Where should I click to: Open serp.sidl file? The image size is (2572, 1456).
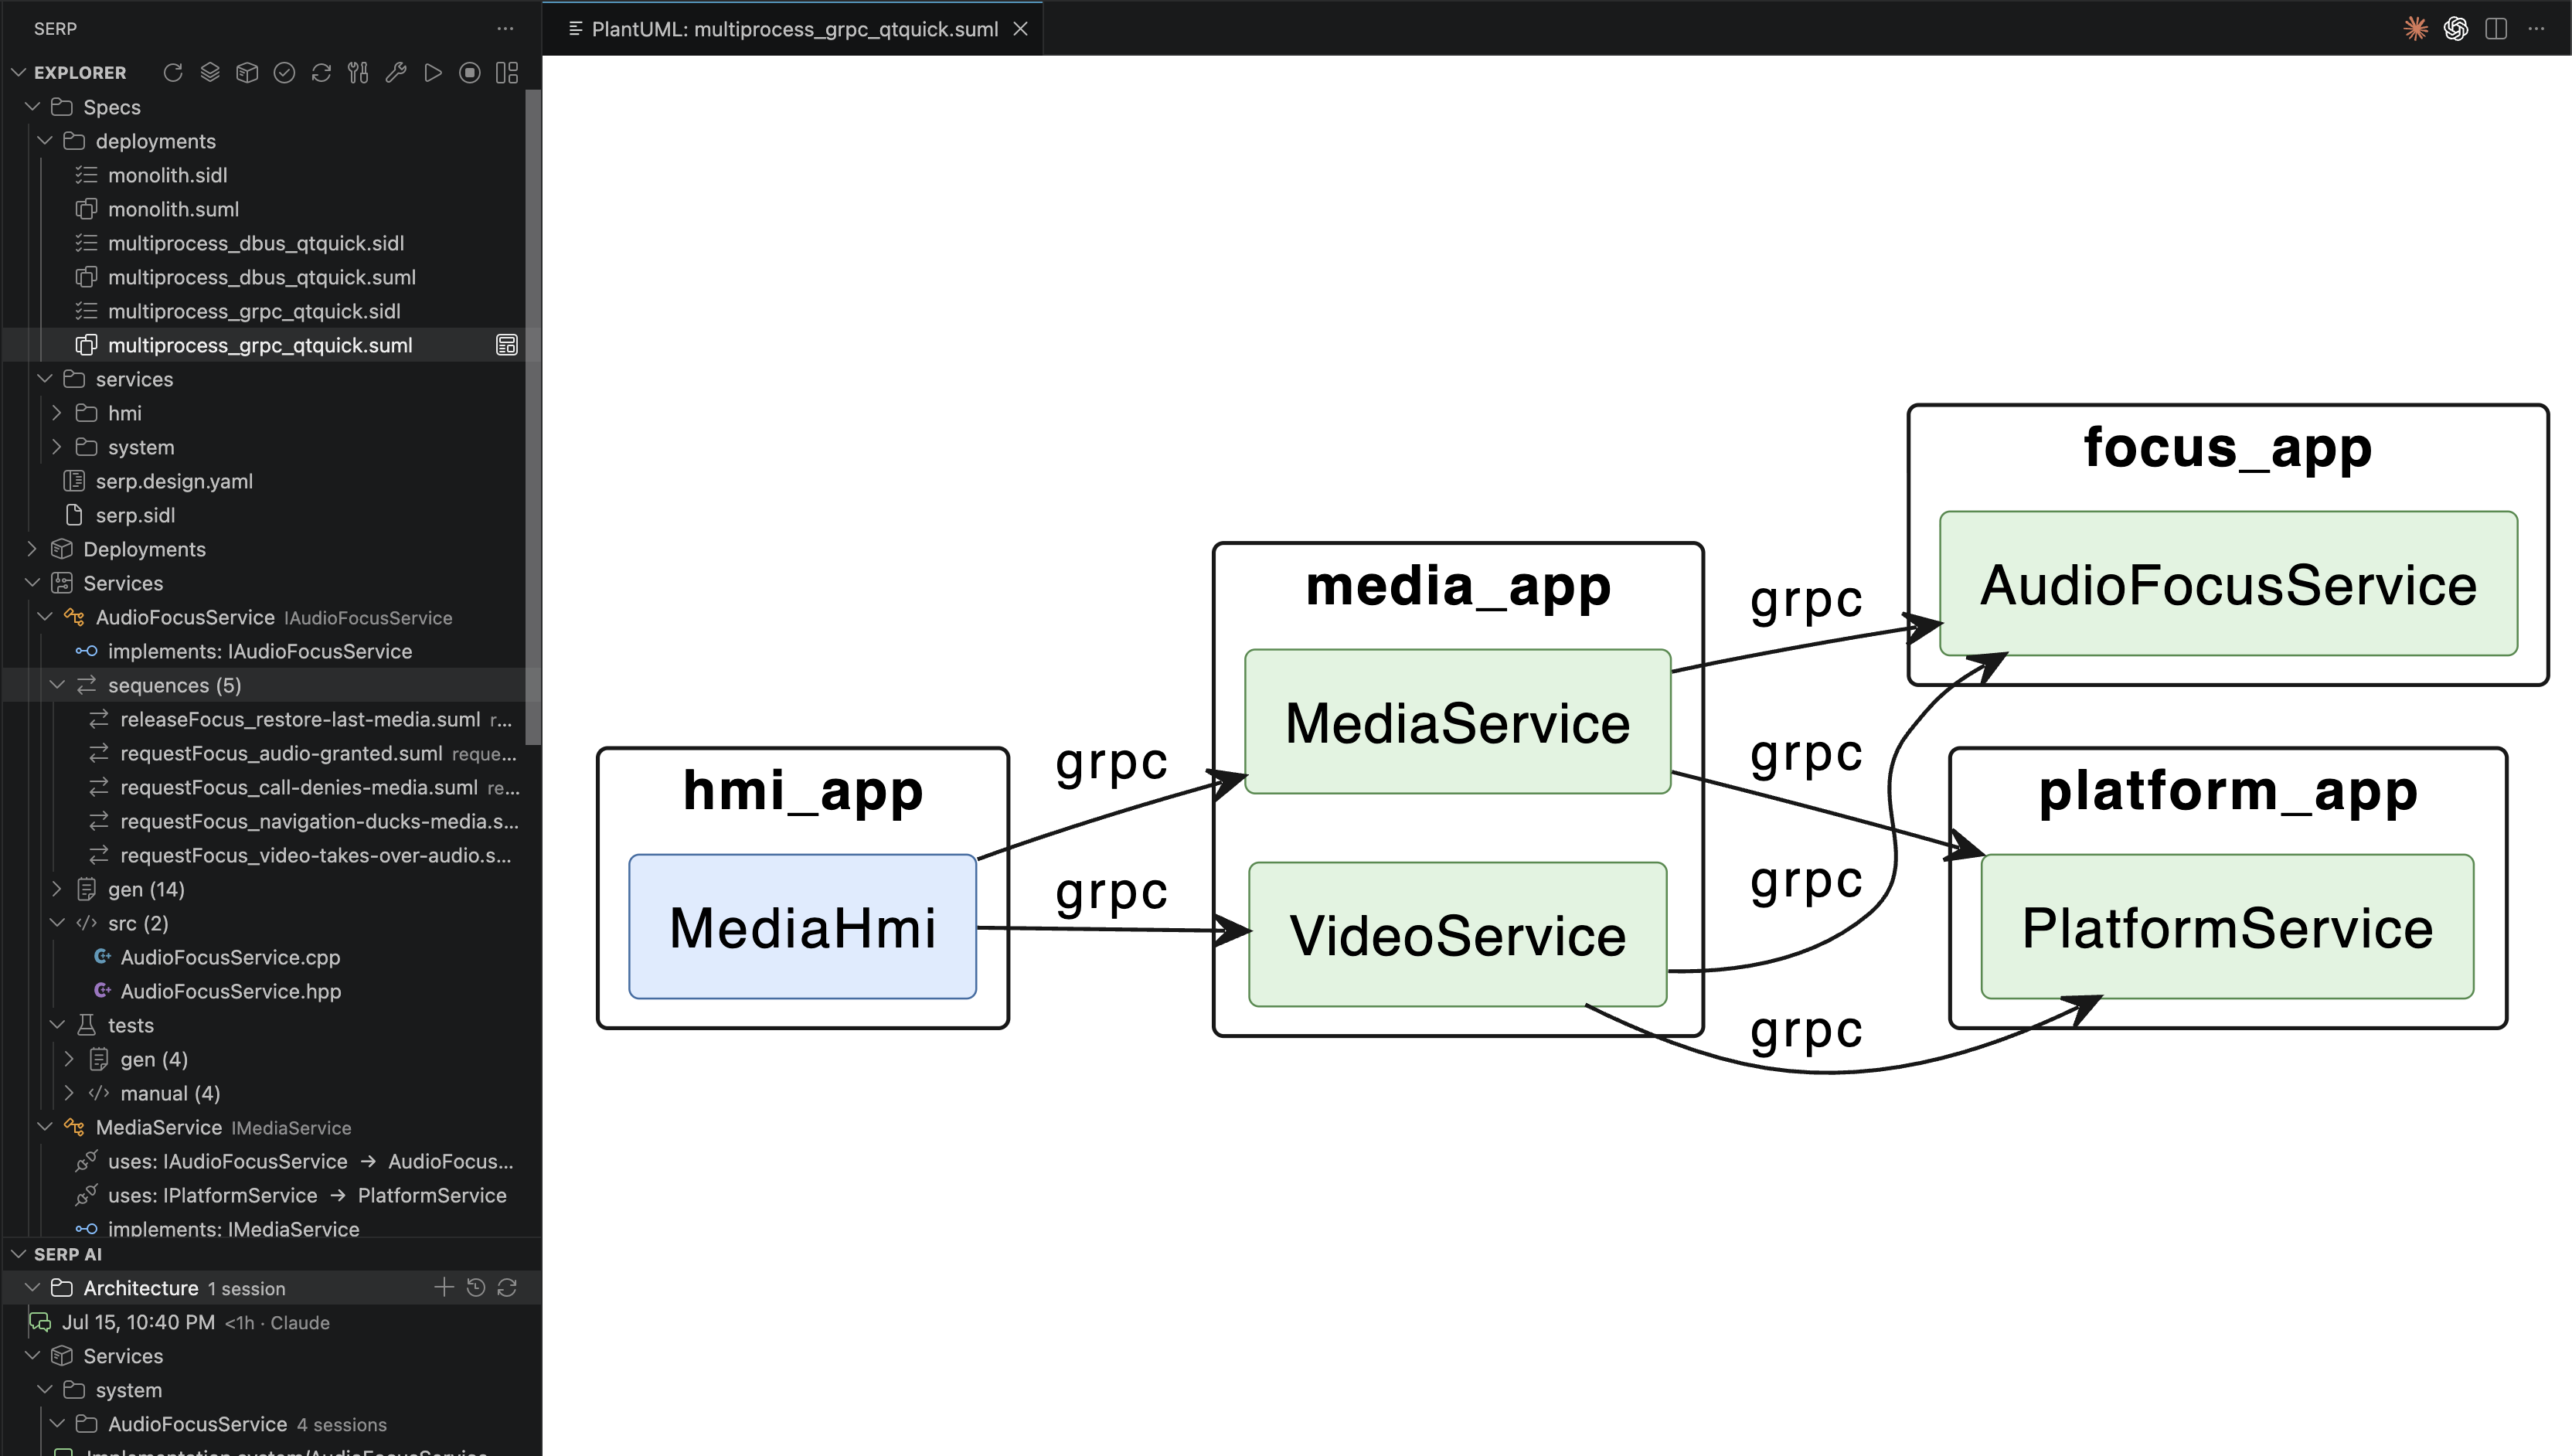coord(265,515)
